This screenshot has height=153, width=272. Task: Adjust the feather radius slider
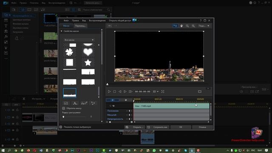(63, 117)
